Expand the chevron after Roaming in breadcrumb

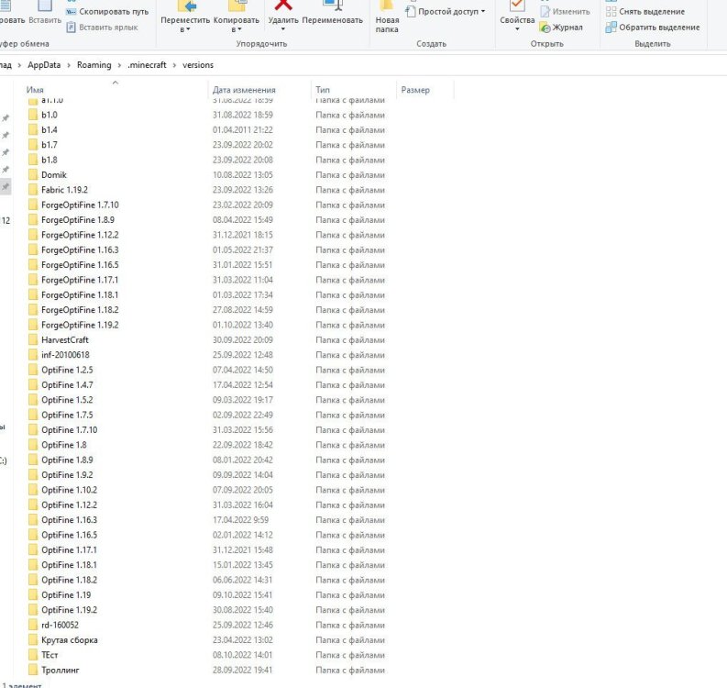pyautogui.click(x=119, y=65)
